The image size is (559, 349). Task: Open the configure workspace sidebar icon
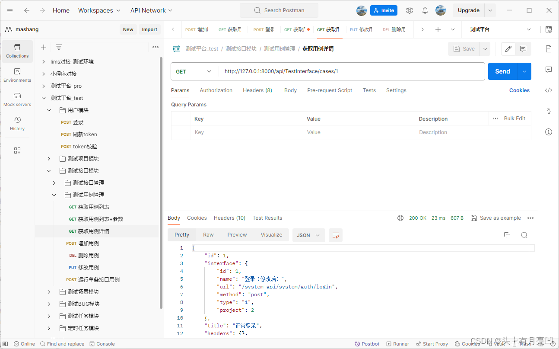pyautogui.click(x=17, y=150)
